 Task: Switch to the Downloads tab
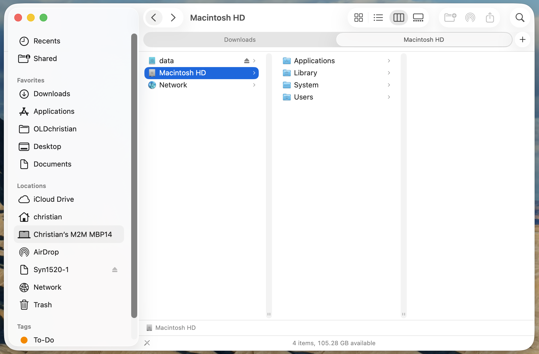coord(240,40)
